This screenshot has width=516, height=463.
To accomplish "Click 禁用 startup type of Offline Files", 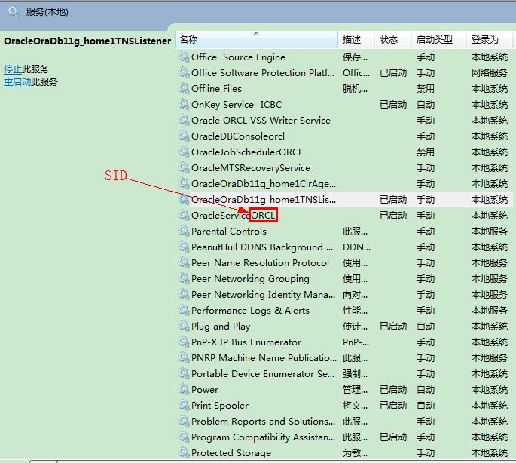I will (x=426, y=89).
